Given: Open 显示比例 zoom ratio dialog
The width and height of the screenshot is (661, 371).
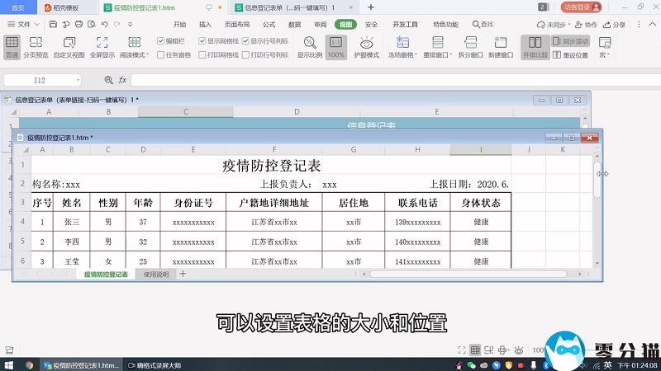Looking at the screenshot, I should [309, 46].
